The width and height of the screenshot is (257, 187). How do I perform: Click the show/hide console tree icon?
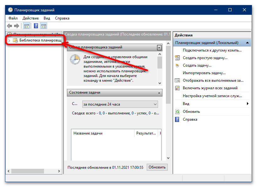[27, 26]
